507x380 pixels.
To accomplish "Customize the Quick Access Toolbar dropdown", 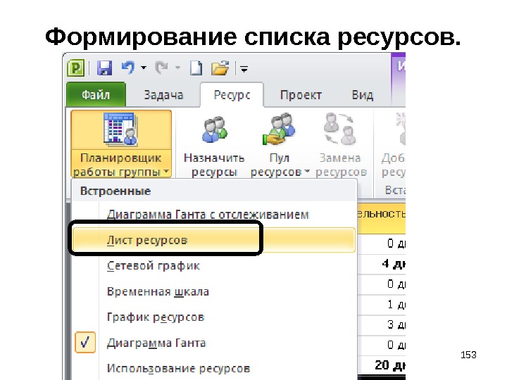I will click(x=244, y=68).
